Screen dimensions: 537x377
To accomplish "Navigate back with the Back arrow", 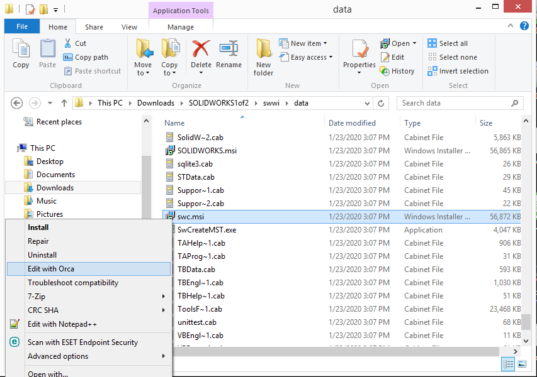I will tap(16, 103).
